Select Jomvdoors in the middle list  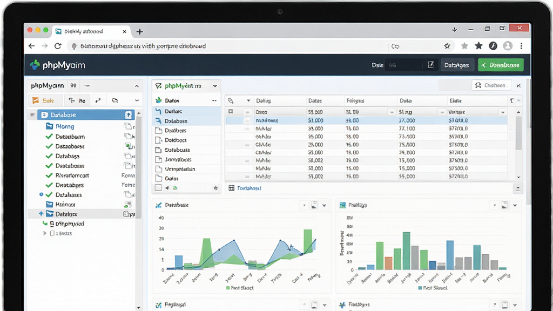(187, 159)
